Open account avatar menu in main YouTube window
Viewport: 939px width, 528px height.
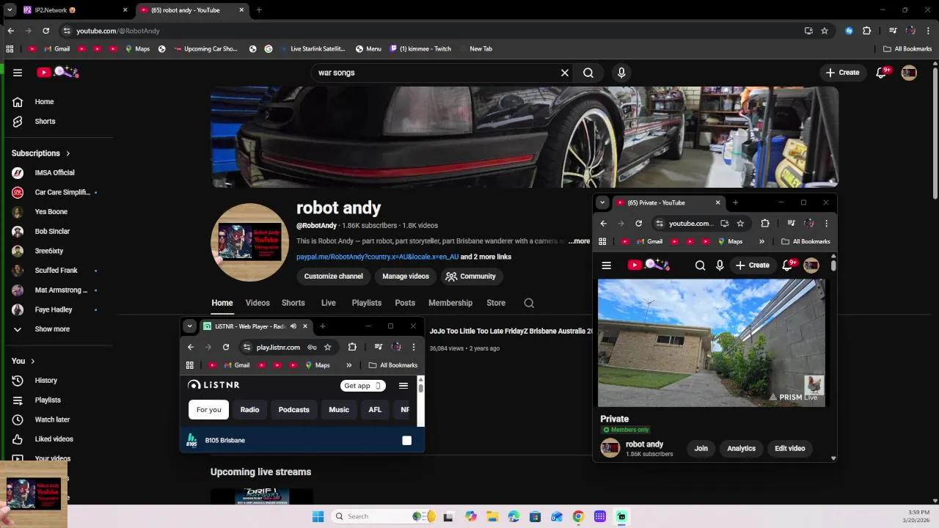[909, 73]
